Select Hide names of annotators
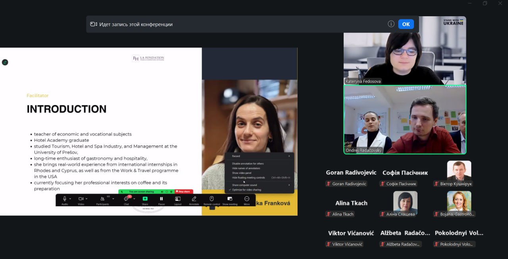Viewport: 508px width, 259px height. click(x=246, y=168)
